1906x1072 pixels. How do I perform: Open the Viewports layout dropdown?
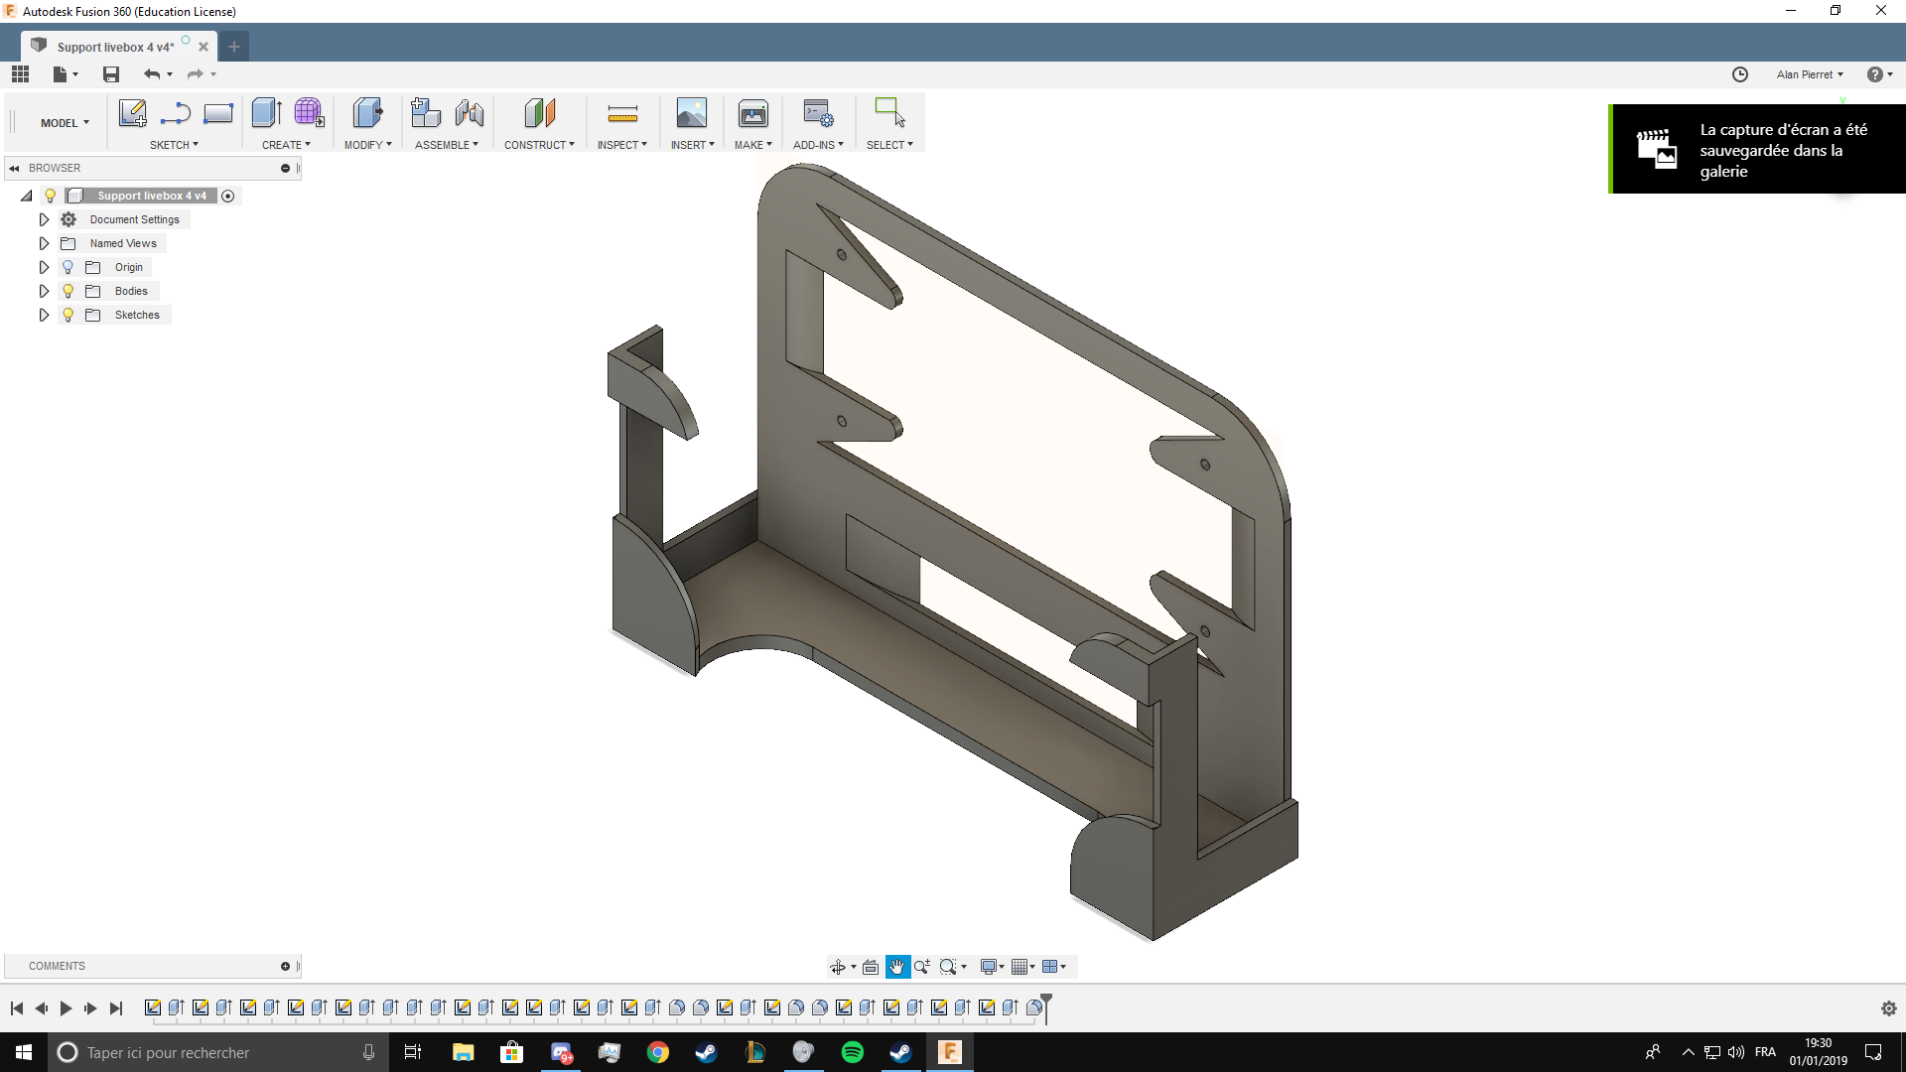pos(1054,967)
